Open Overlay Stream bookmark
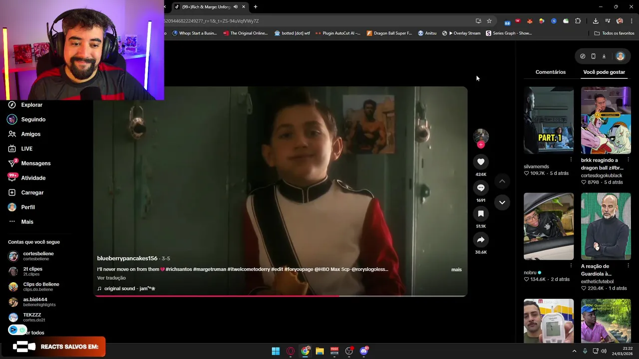 (x=461, y=33)
